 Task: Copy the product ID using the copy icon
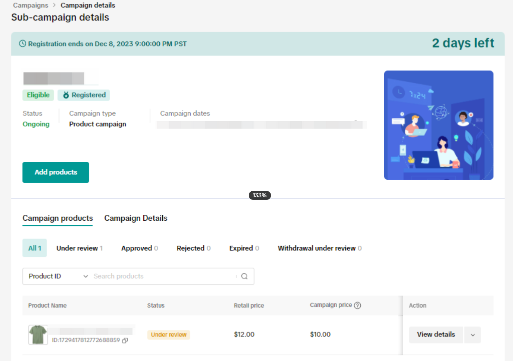pyautogui.click(x=125, y=340)
